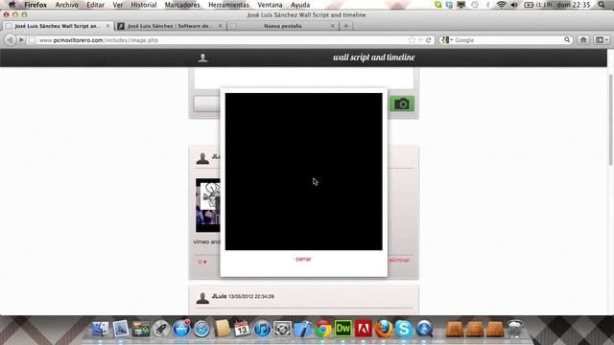Click the 'eliminar' link on the post
The image size is (614, 345).
tap(399, 260)
